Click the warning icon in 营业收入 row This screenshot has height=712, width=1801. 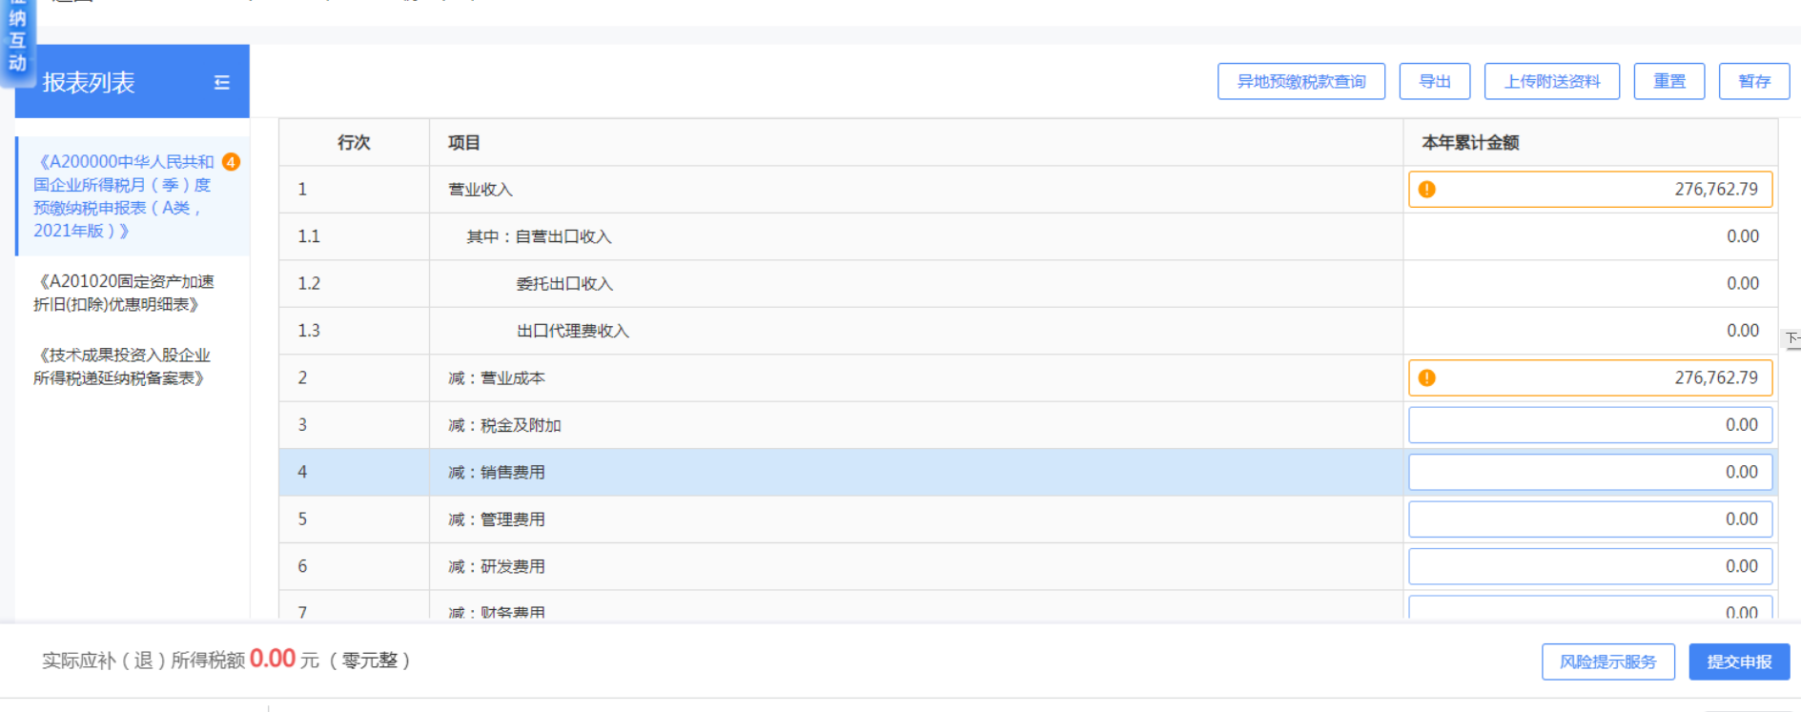(1426, 190)
